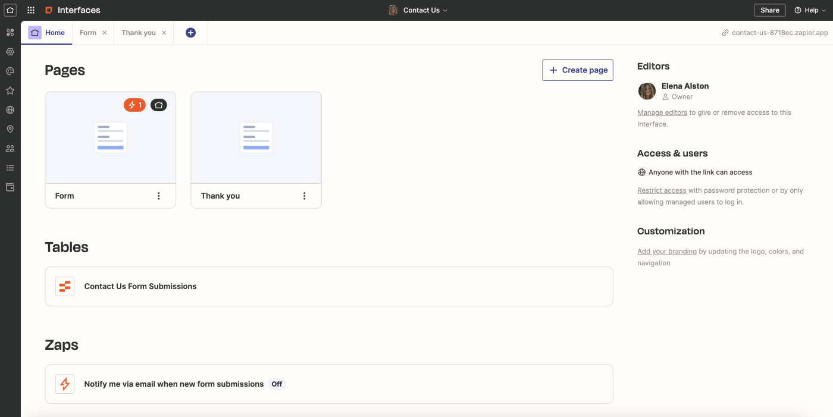Click the Interfaces product name
Viewport: 833px width, 417px height.
(x=79, y=10)
